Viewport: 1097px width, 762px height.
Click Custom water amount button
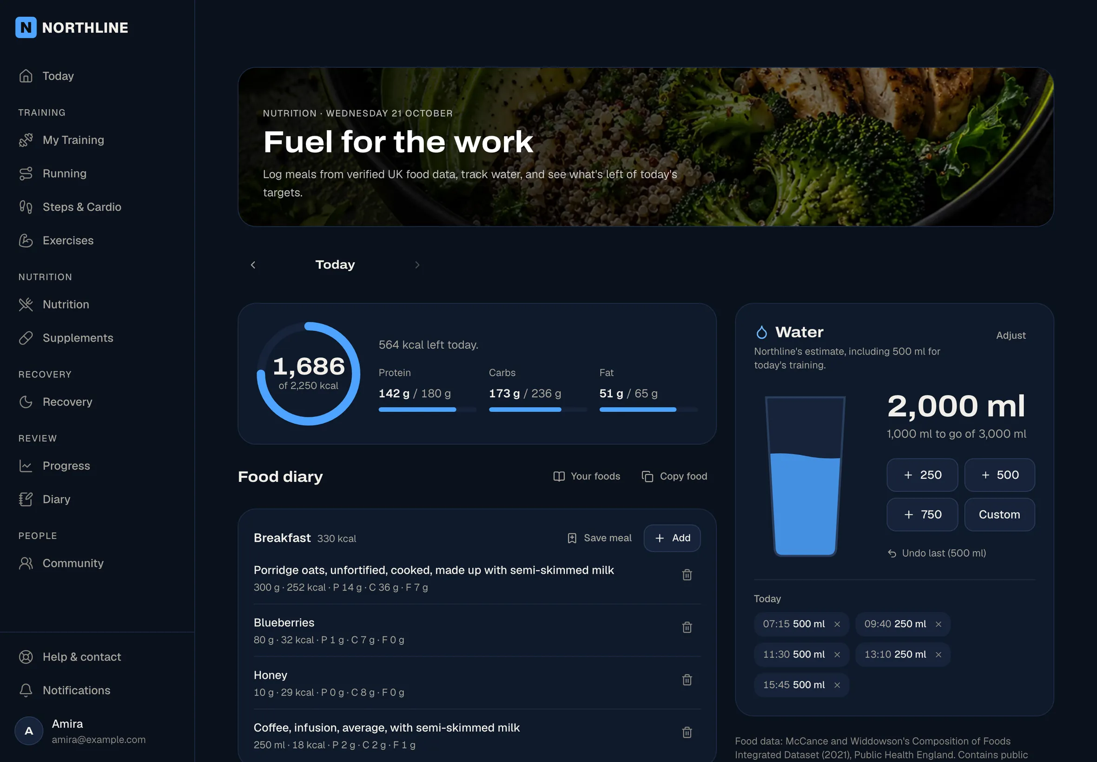[x=999, y=514]
